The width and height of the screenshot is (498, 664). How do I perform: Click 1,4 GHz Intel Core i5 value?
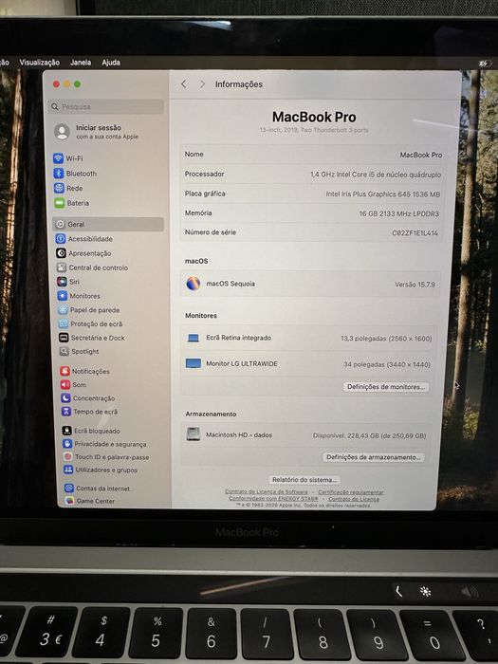click(376, 175)
